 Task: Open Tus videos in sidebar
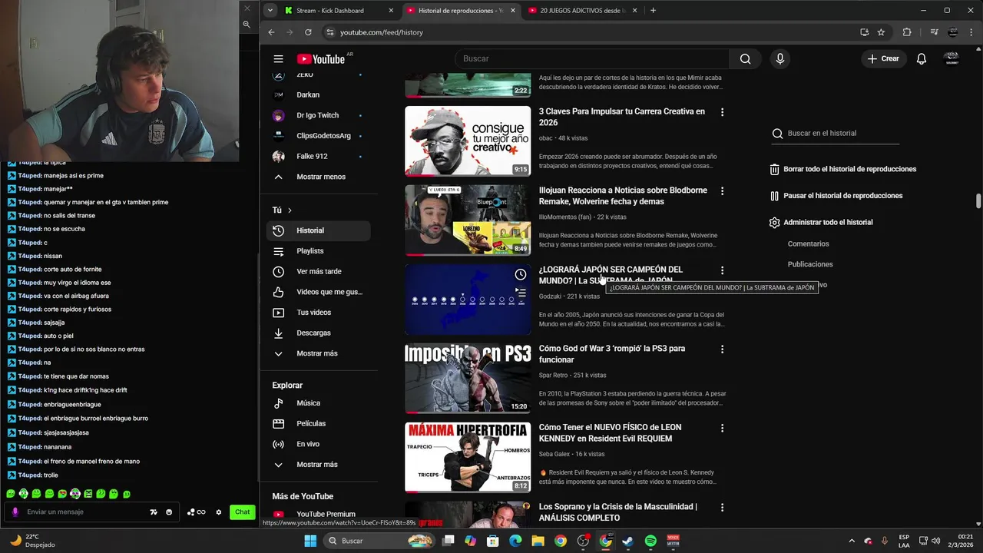coord(318,313)
